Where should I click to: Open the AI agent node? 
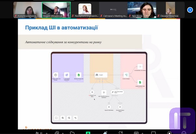(101, 75)
